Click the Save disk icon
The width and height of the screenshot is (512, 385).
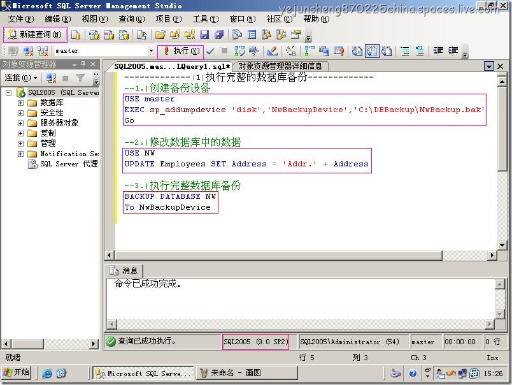pyautogui.click(x=204, y=34)
